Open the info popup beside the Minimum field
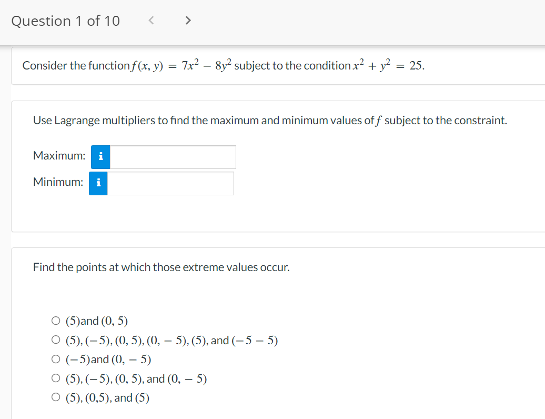The width and height of the screenshot is (545, 419). point(98,183)
